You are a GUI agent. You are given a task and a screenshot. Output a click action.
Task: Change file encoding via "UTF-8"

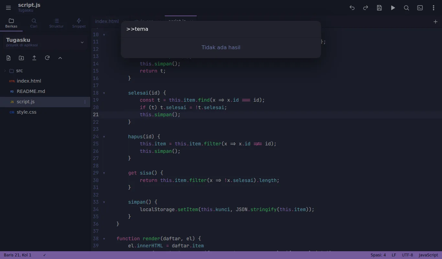[408, 255]
